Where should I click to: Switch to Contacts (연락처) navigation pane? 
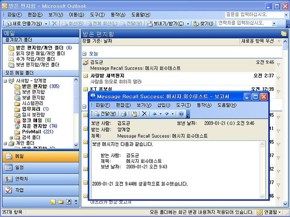[x=41, y=179]
